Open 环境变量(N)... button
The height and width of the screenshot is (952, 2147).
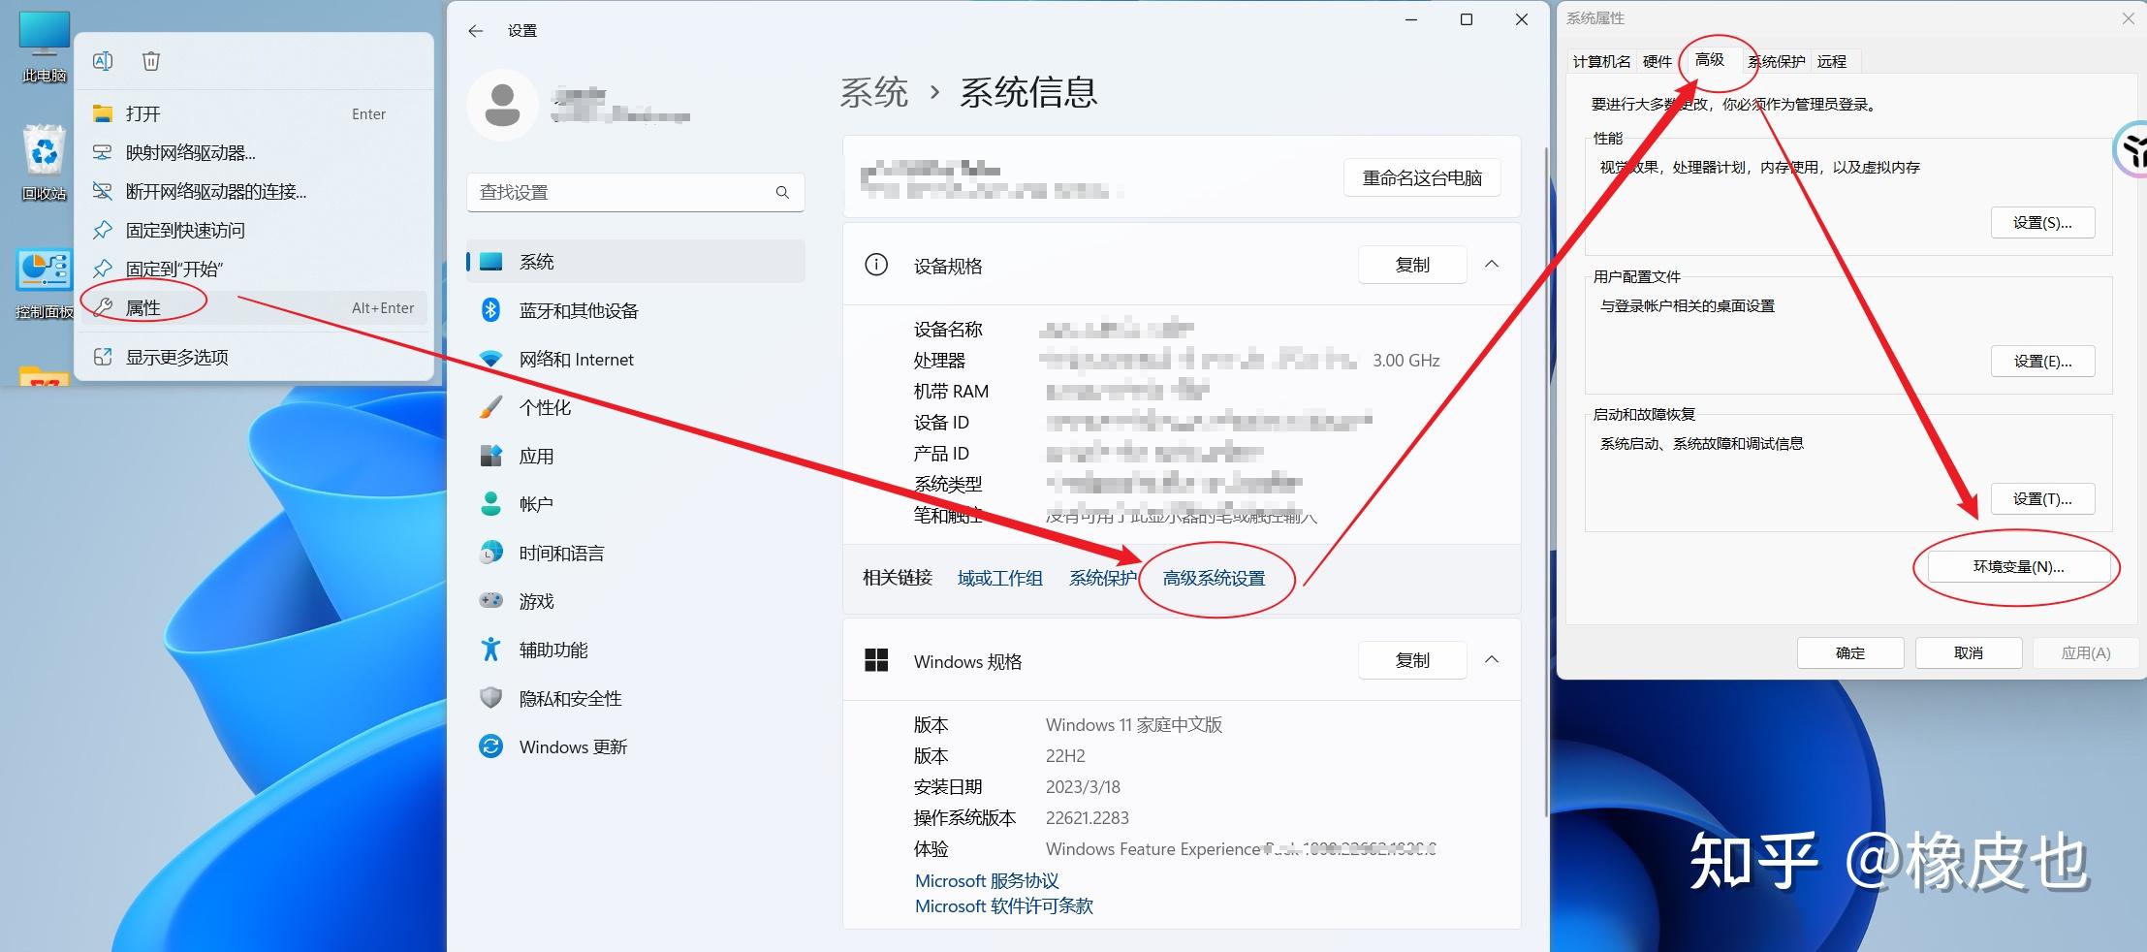2019,566
